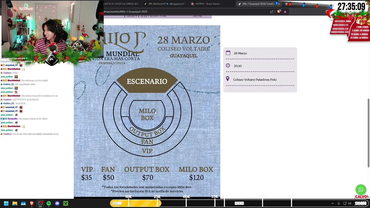Click the "20:30" time text
Viewport: 370px width, 208px height.
[x=238, y=66]
